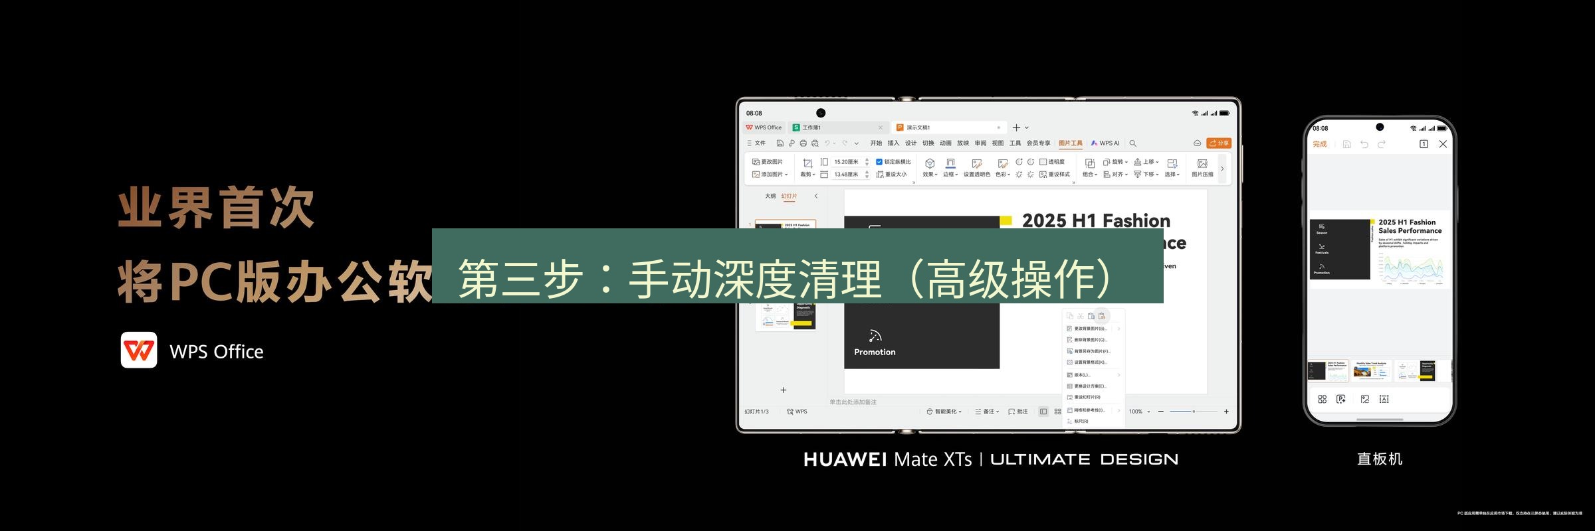1595x531 pixels.
Task: Click the zoom in plus button
Action: click(x=1226, y=412)
